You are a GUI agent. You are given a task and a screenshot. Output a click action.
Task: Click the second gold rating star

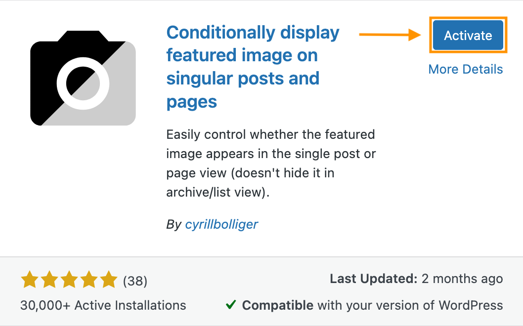pyautogui.click(x=50, y=281)
